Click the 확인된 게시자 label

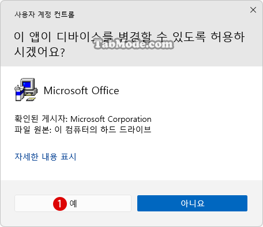[41, 119]
